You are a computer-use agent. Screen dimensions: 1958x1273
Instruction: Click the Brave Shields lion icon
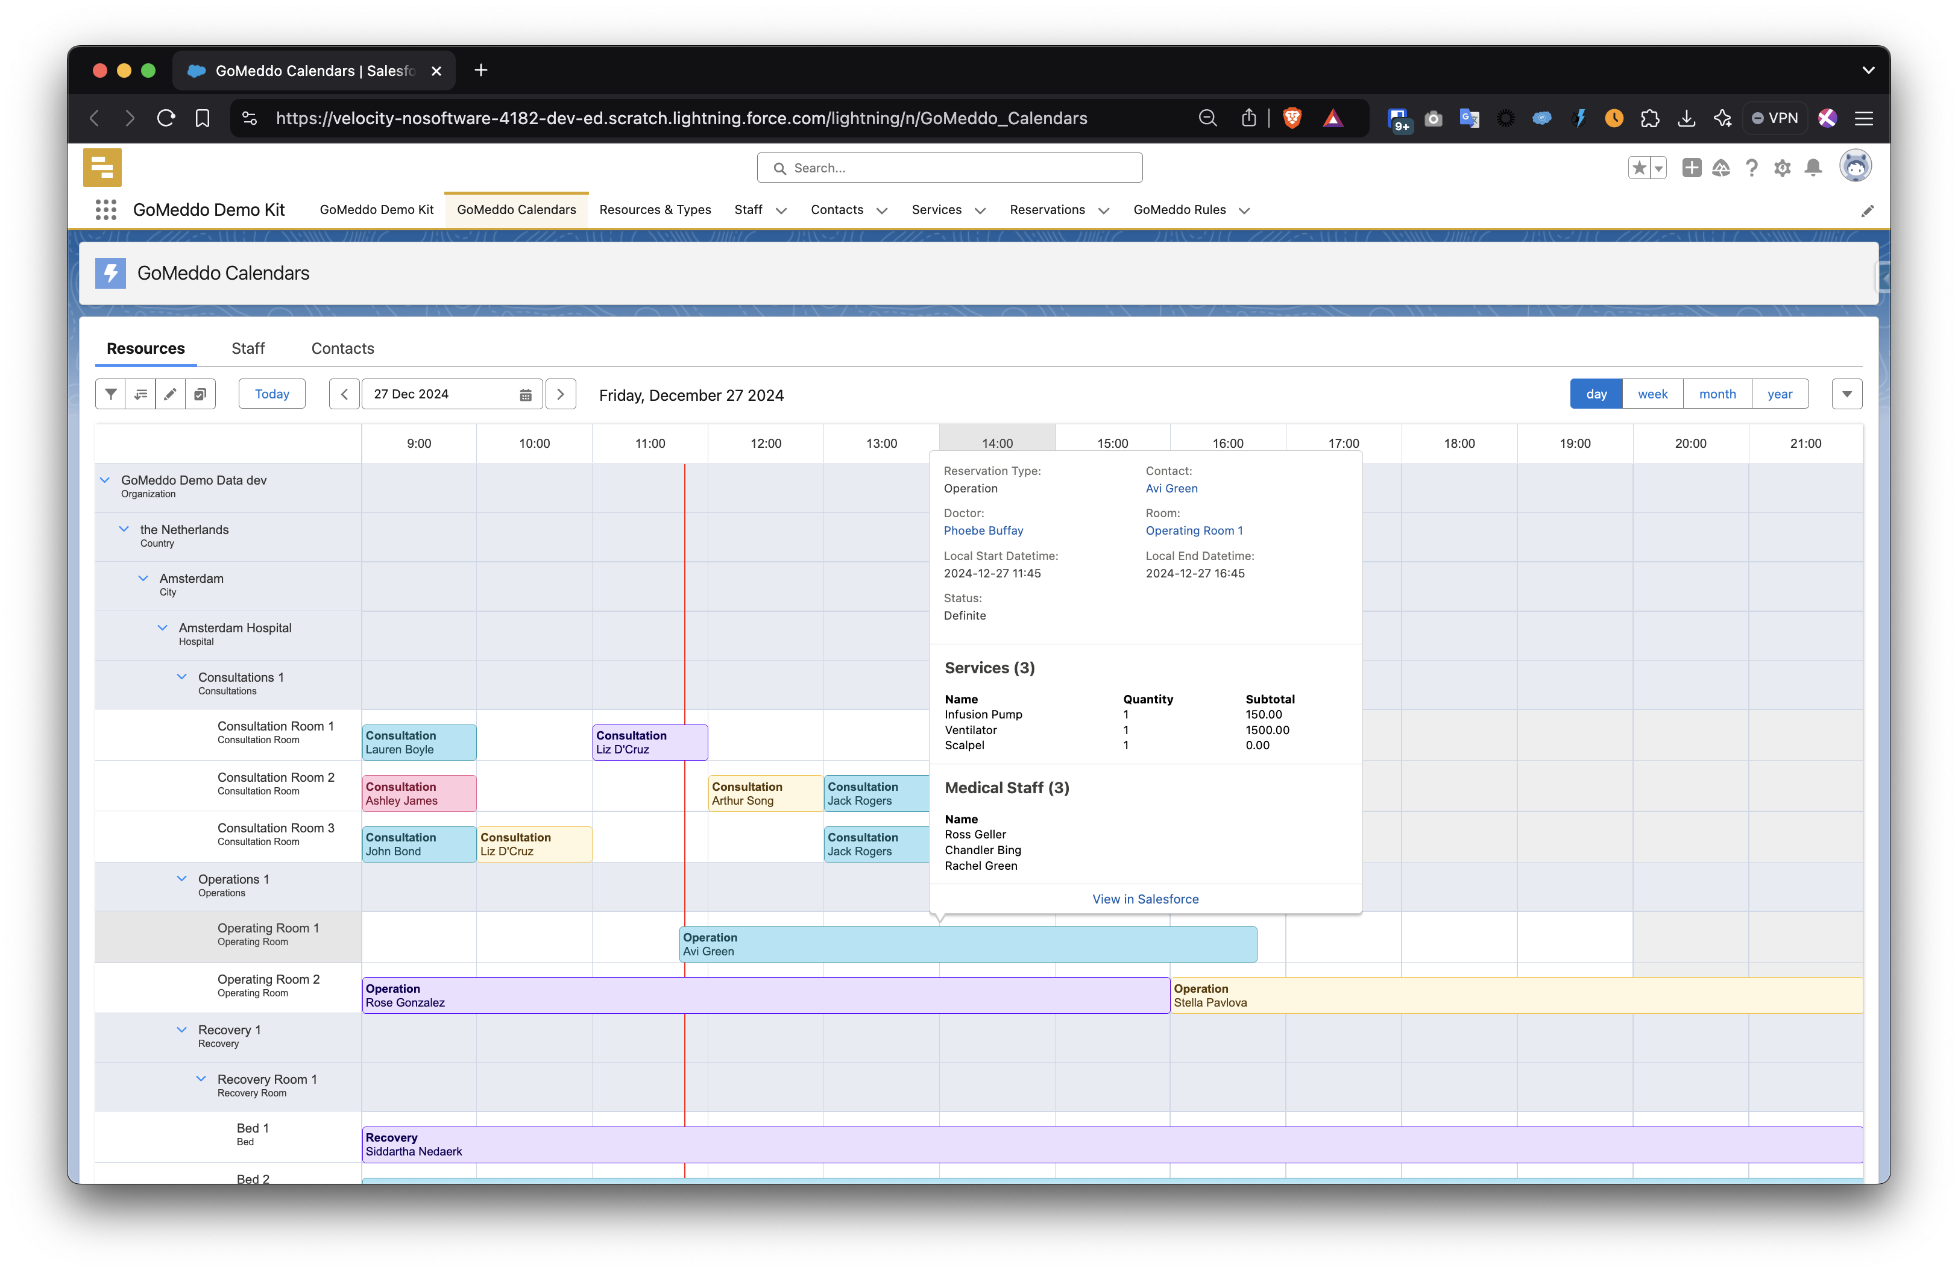point(1292,118)
